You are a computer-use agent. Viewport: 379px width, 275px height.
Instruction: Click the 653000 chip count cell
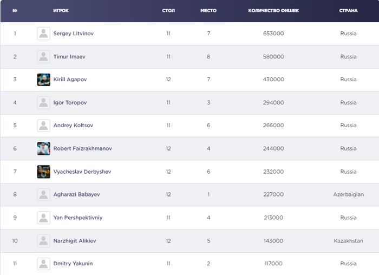point(273,34)
